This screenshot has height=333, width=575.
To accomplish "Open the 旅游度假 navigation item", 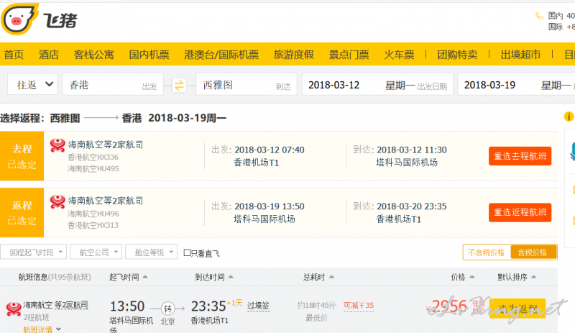I will 294,55.
